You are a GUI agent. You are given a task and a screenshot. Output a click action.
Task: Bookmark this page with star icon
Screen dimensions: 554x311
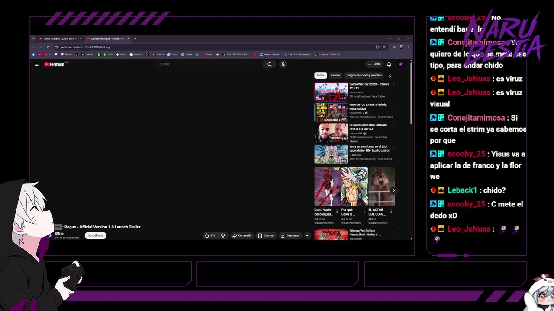pos(384,47)
